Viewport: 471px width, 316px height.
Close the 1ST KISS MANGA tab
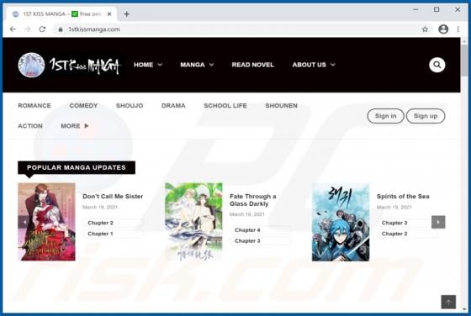(x=109, y=13)
